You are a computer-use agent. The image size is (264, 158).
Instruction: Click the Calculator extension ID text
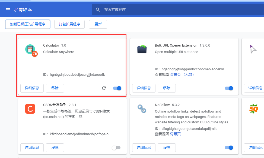click(74, 75)
